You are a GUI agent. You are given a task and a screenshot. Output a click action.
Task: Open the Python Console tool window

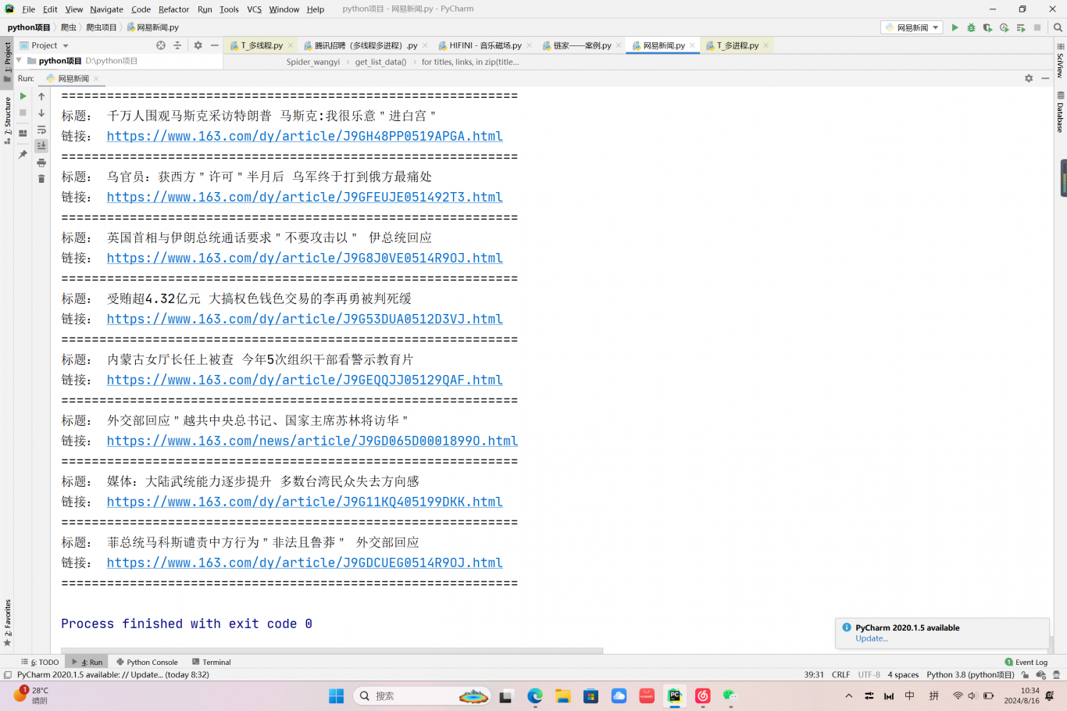tap(147, 662)
